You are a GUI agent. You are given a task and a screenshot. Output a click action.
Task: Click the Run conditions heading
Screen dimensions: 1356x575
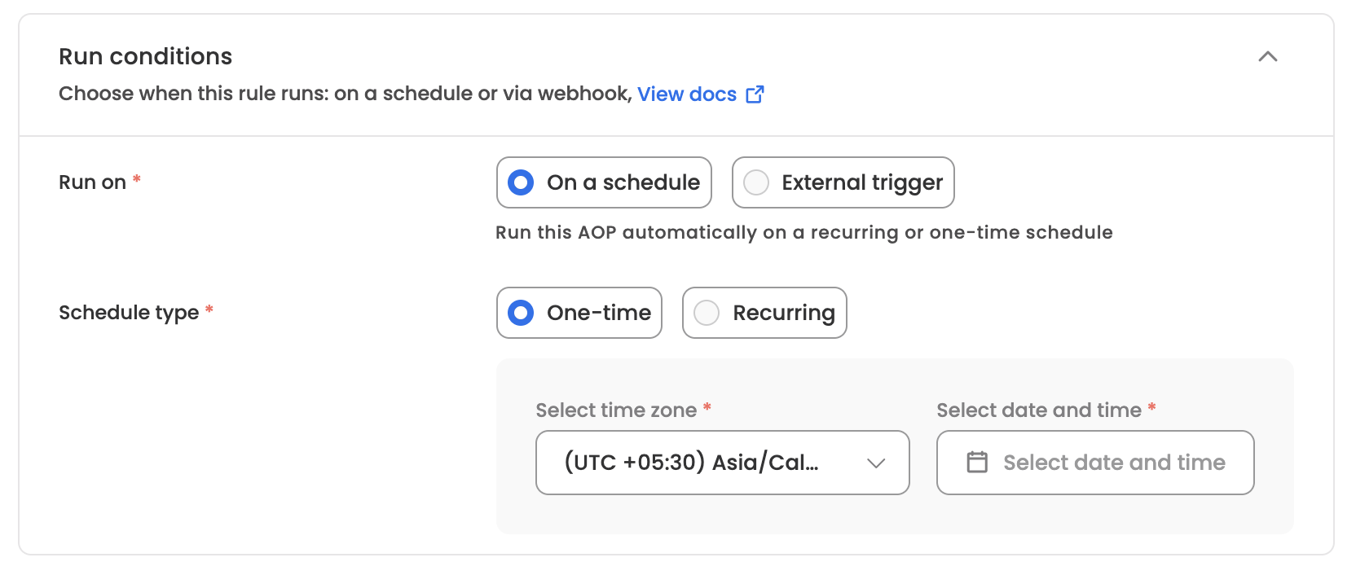pyautogui.click(x=146, y=56)
